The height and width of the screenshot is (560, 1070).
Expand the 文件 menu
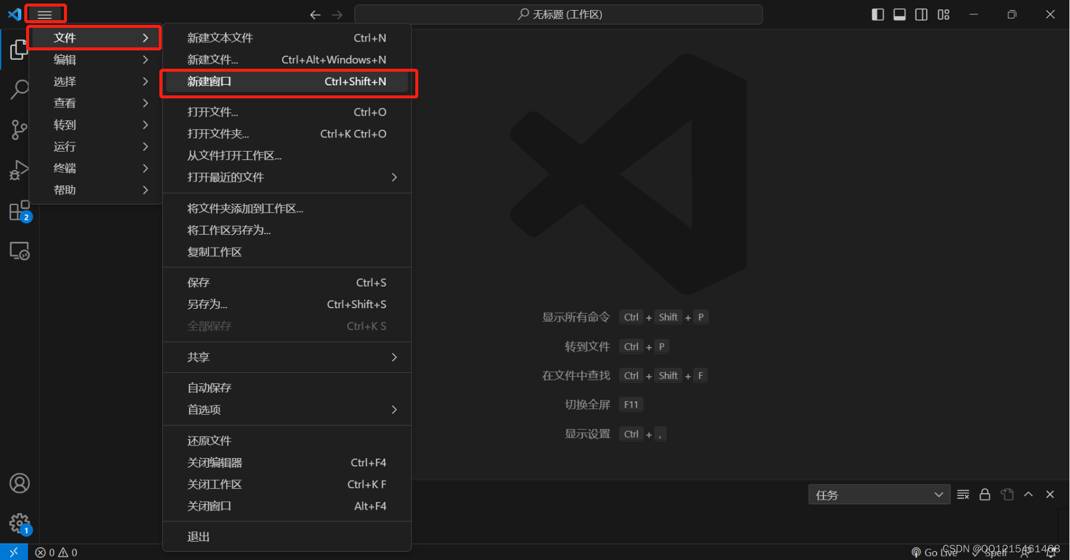coord(95,38)
